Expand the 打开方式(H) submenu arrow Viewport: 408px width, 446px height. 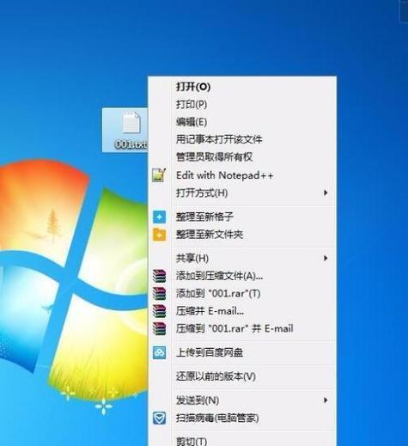[x=326, y=192]
